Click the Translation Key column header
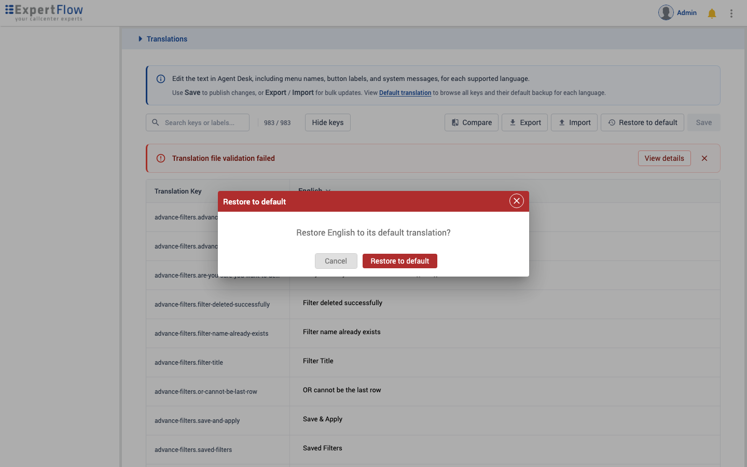 (178, 191)
